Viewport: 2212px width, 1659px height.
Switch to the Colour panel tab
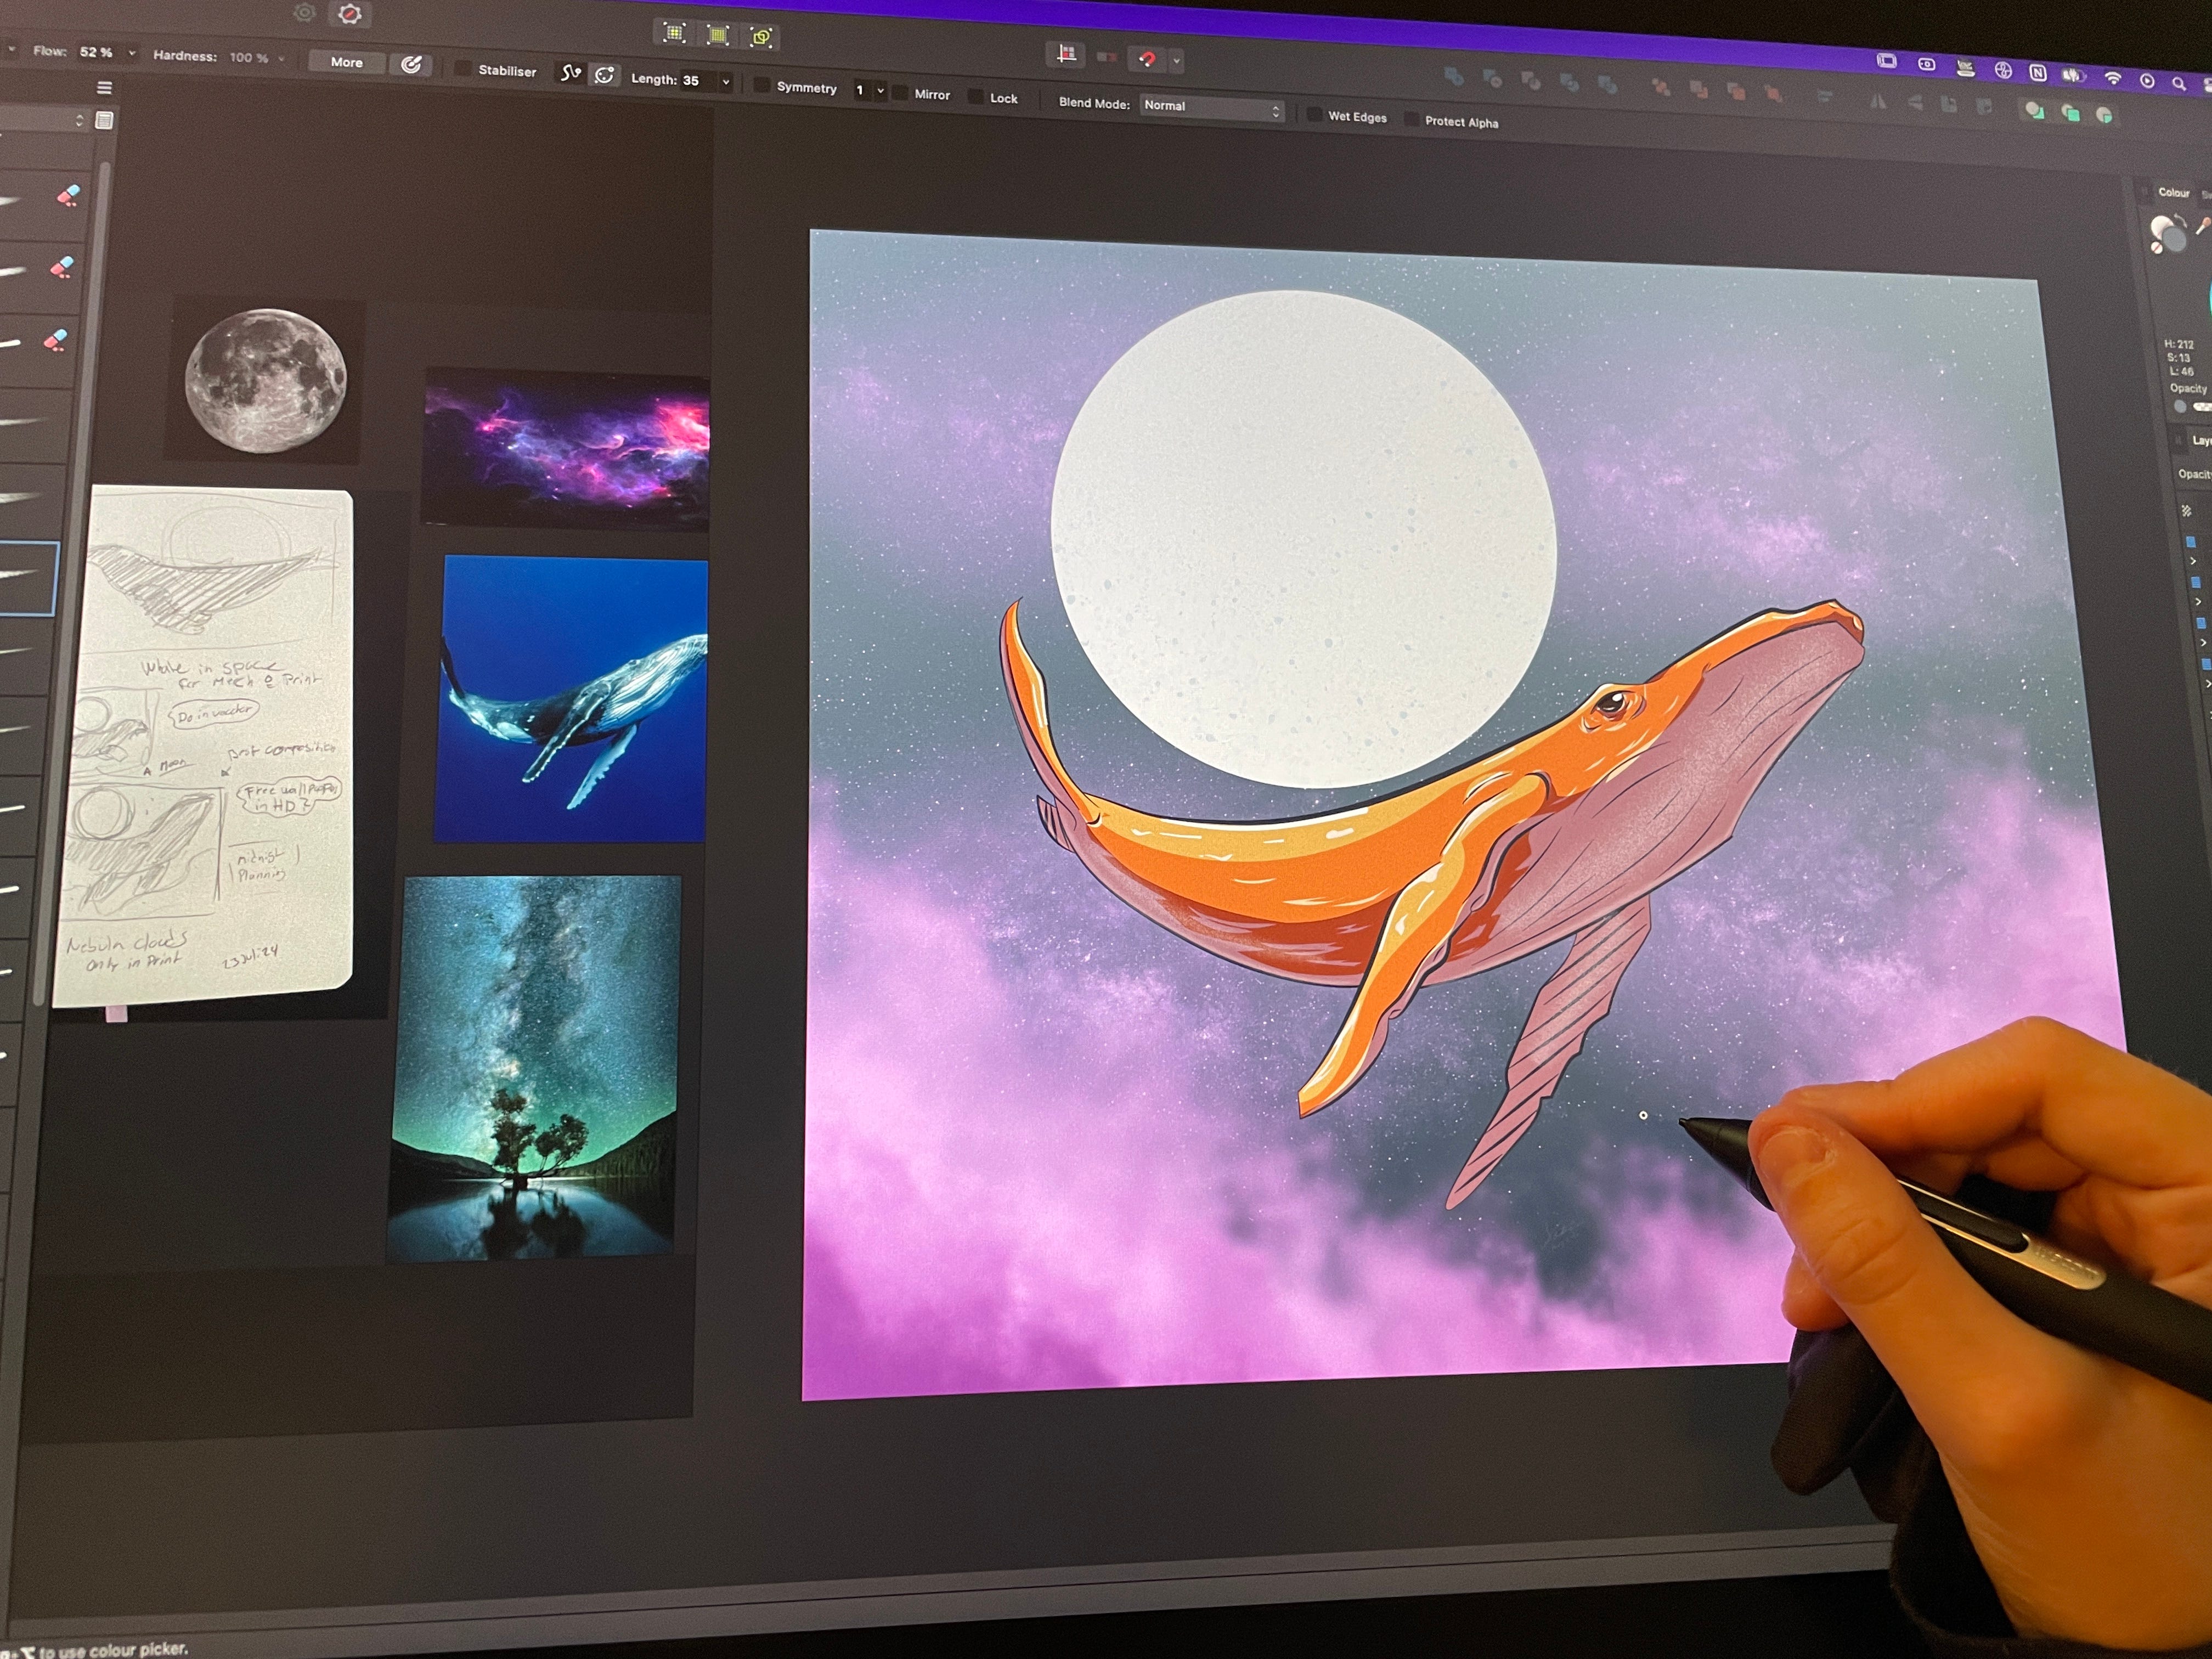click(x=2173, y=192)
